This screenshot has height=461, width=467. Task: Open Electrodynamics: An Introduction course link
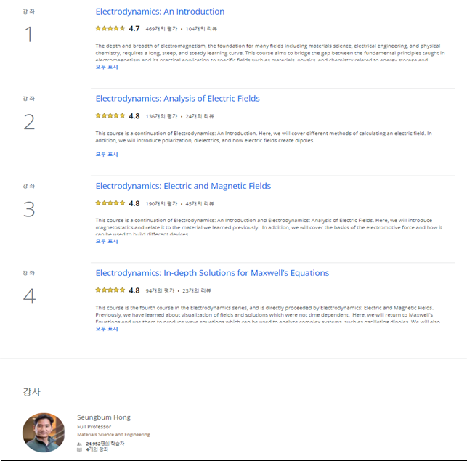pyautogui.click(x=160, y=12)
